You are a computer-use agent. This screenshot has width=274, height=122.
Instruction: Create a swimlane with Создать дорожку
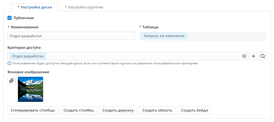click(x=118, y=111)
